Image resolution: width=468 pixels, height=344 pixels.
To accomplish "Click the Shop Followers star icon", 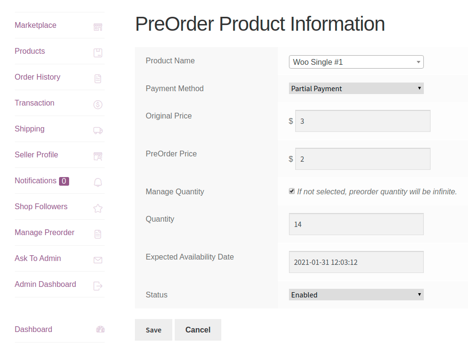I will (98, 208).
